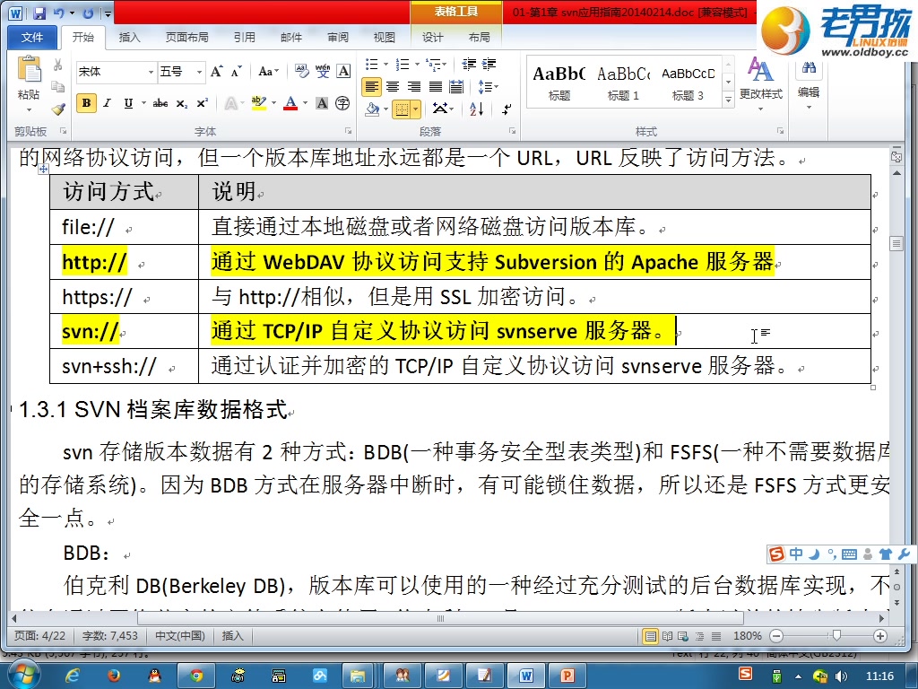Open the border options dropdown
The width and height of the screenshot is (918, 689).
coord(416,109)
